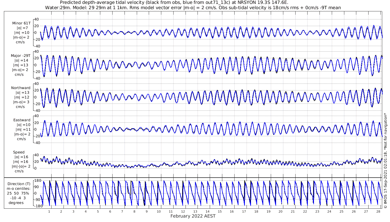This screenshot has height=222, width=390.
Task: Click day '28' tick label on the date axis
Action: pyautogui.click(x=378, y=211)
